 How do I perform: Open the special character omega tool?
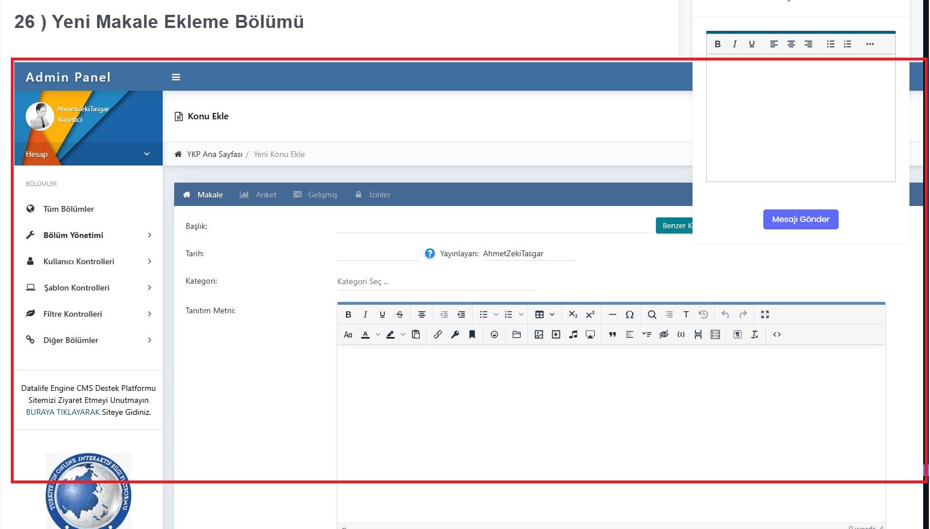630,314
